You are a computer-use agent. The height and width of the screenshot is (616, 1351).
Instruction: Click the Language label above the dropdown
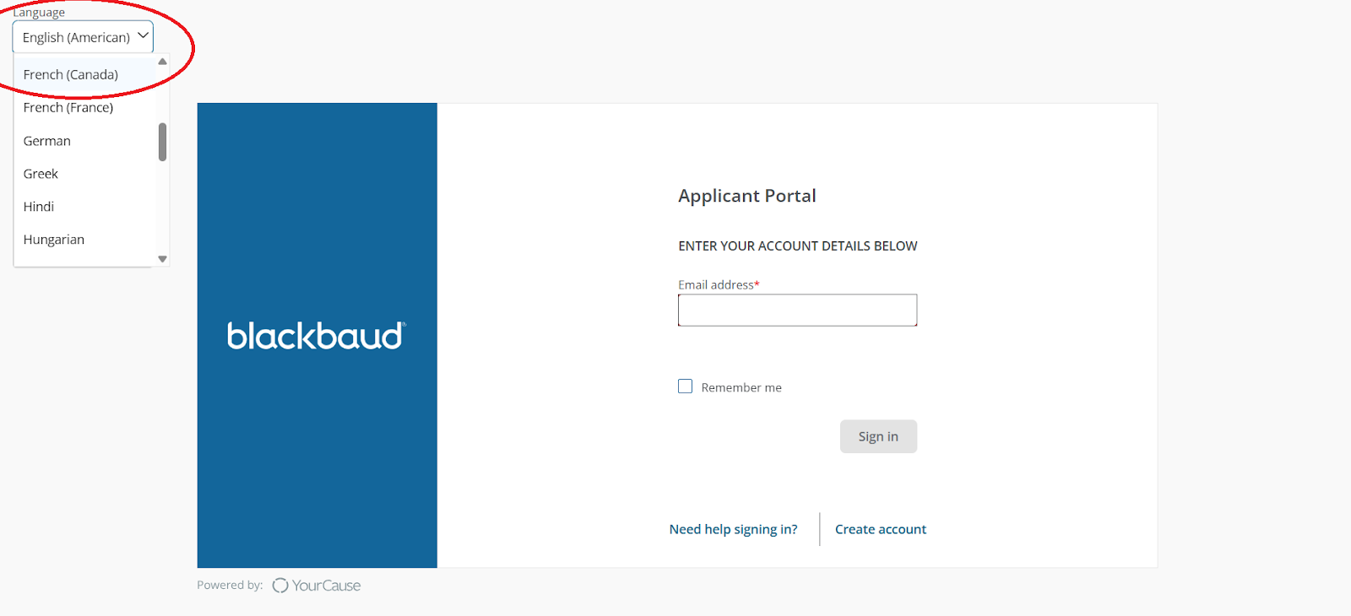pyautogui.click(x=39, y=13)
